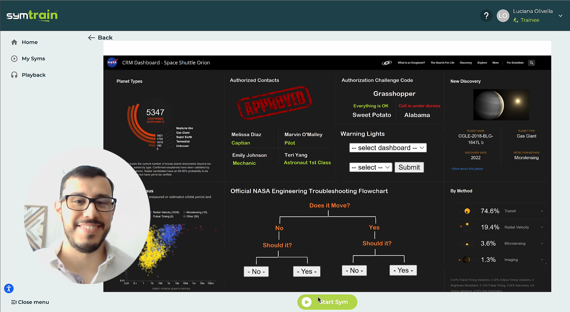Go Back with the arrow link
This screenshot has width=570, height=312.
click(100, 38)
